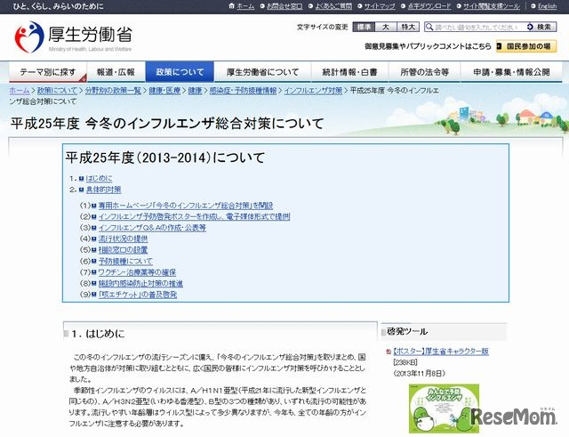This screenshot has height=437, width=569.
Task: Jump to the 具体的対策 section anchor
Action: (x=101, y=190)
